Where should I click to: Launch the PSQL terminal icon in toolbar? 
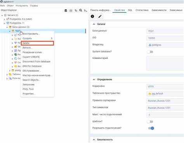(x=85, y=10)
